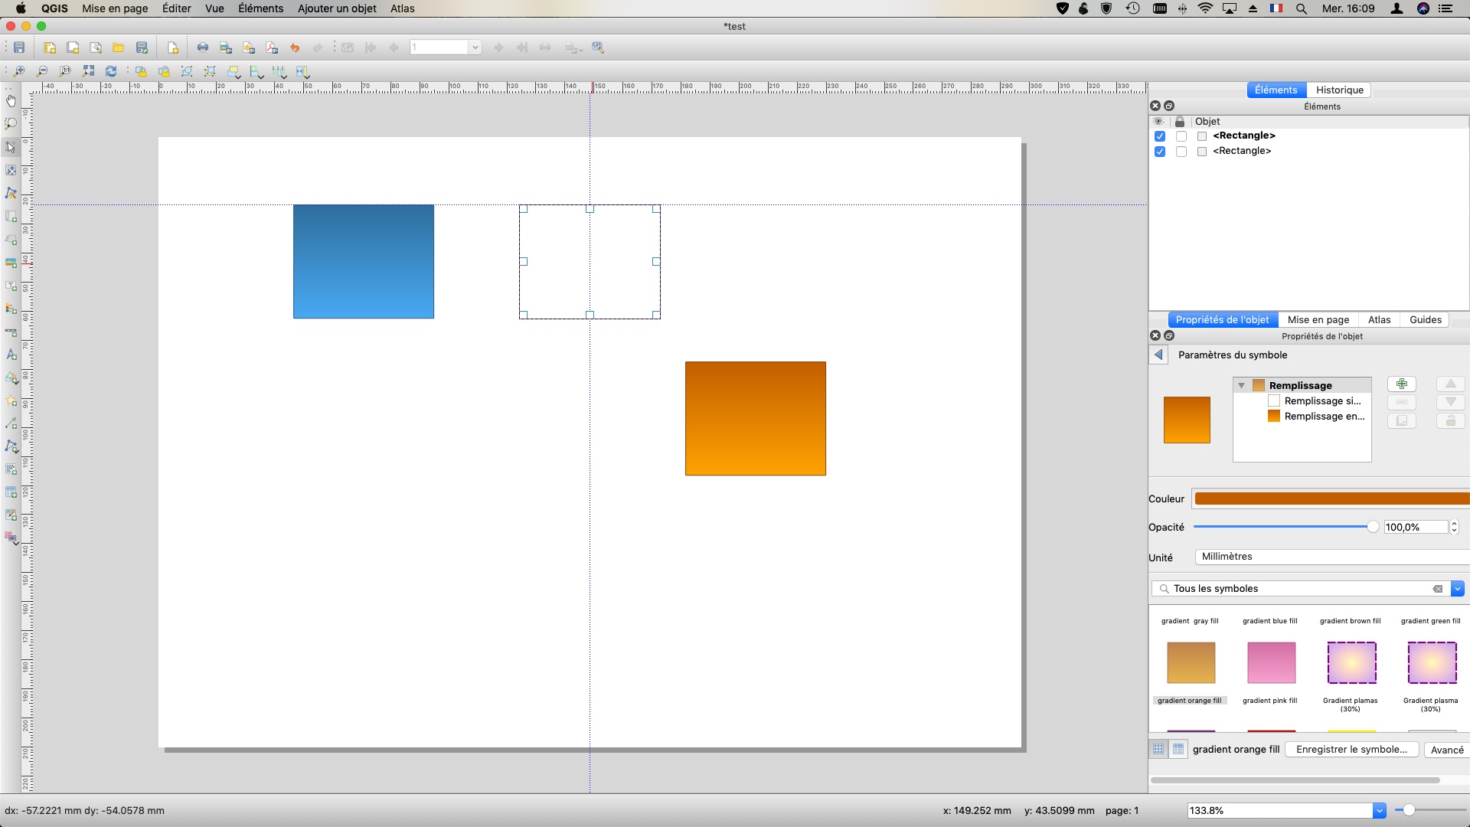Collapse the Remplissage symbol tree

click(x=1242, y=386)
